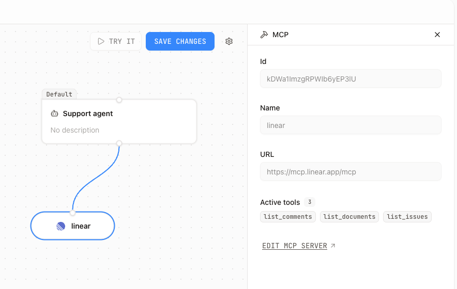This screenshot has height=289, width=457.
Task: Click the robot icon on Support agent
Action: point(54,114)
